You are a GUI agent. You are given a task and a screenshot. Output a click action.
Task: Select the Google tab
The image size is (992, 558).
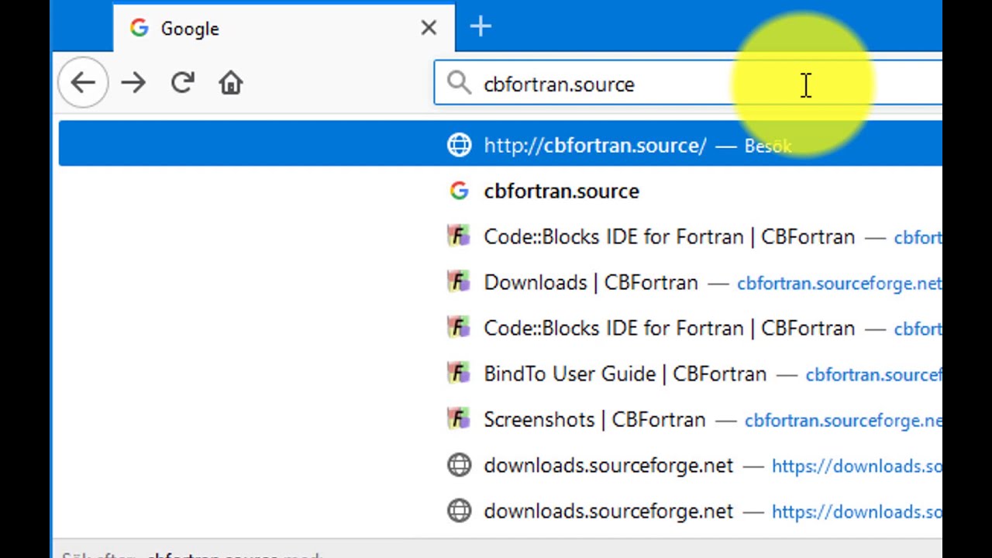[284, 29]
